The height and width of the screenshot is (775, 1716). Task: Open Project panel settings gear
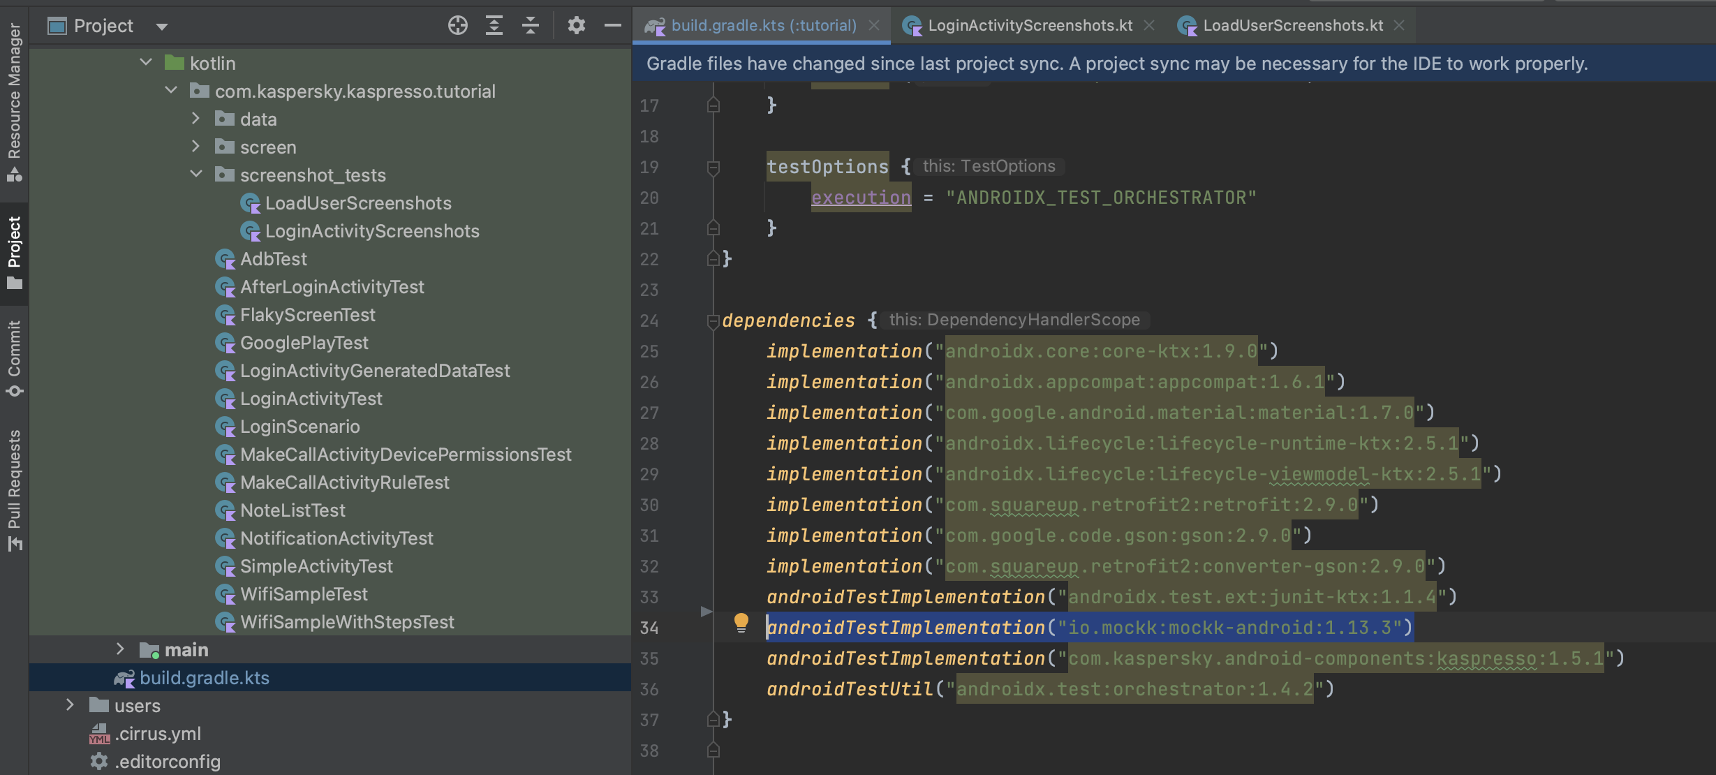pyautogui.click(x=576, y=26)
